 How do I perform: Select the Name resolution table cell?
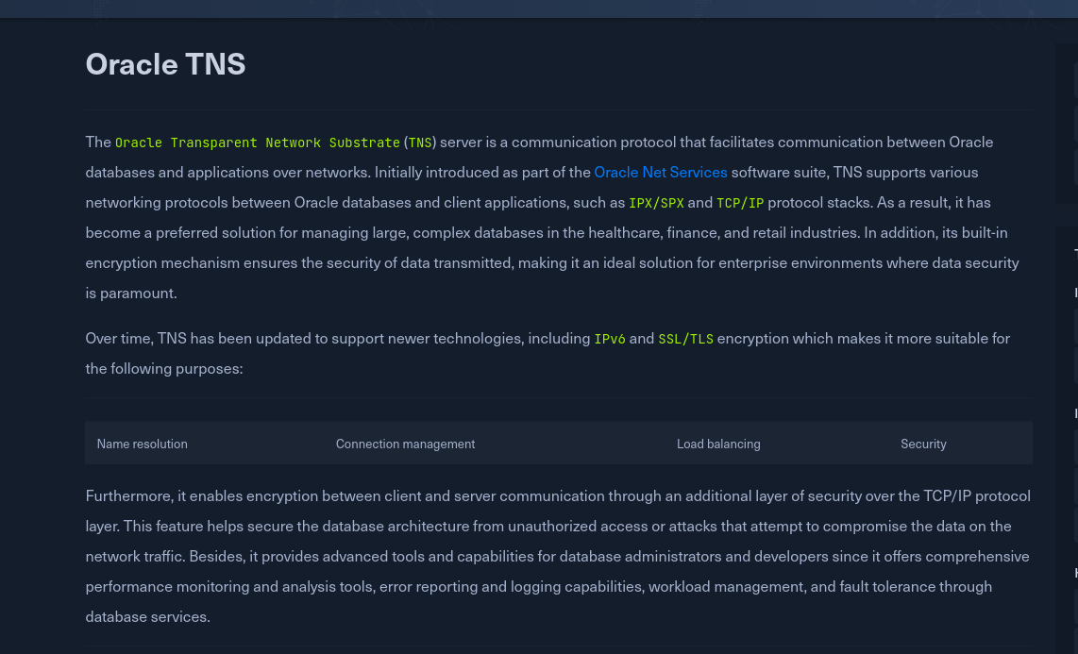click(143, 444)
